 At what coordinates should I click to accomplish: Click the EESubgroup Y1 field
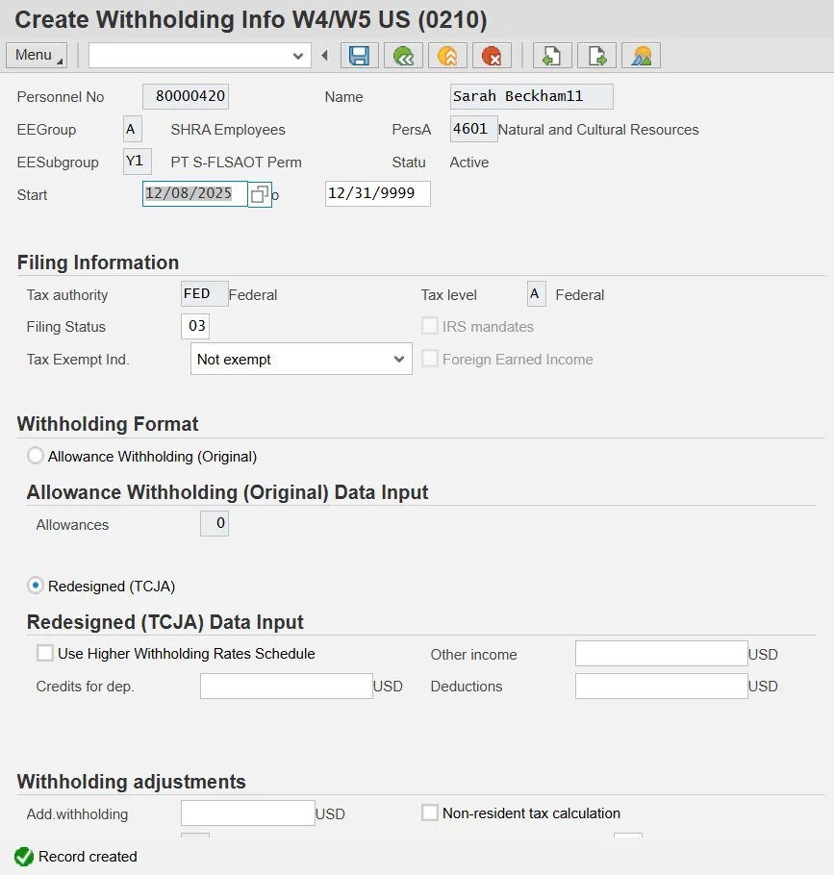[138, 162]
